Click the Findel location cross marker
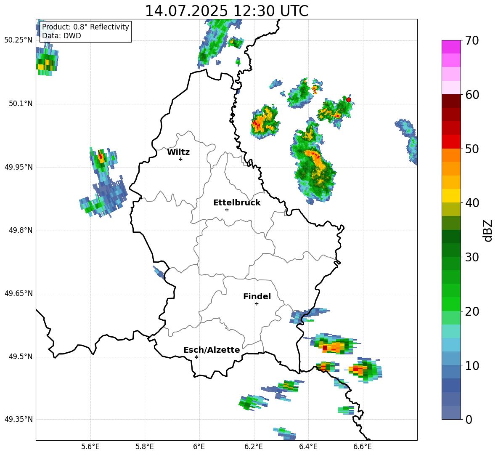Screen dimensions: 498x455 click(x=257, y=304)
